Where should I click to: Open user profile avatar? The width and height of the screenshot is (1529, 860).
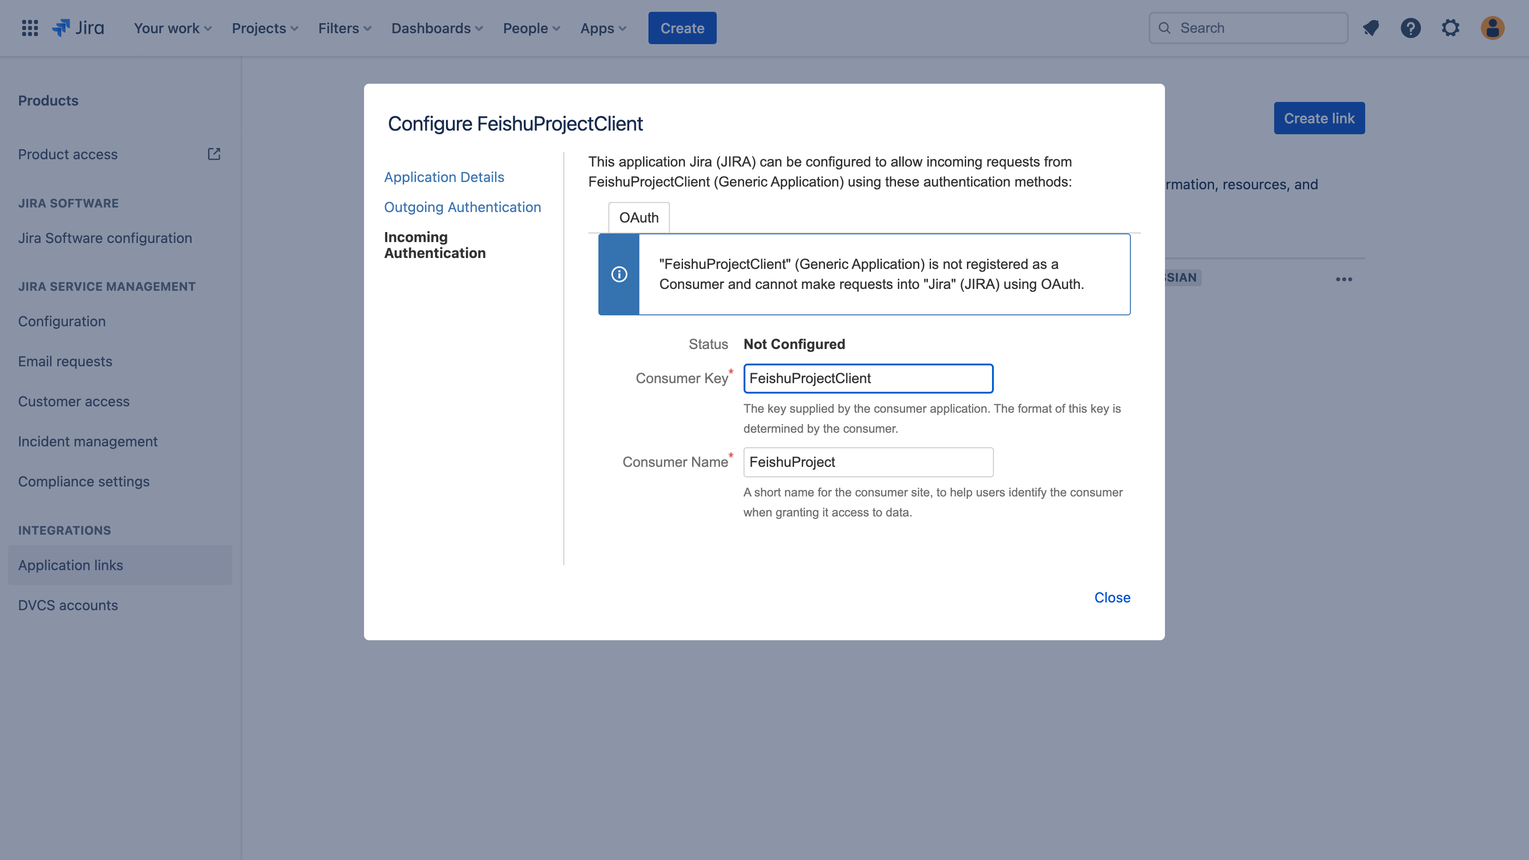1492,28
